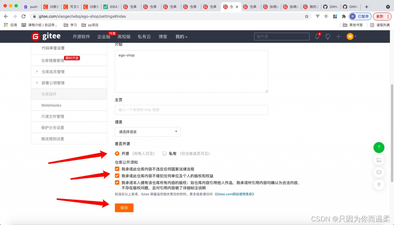
Task: Open the Gitee.com网站使用条款 link
Action: (x=235, y=194)
